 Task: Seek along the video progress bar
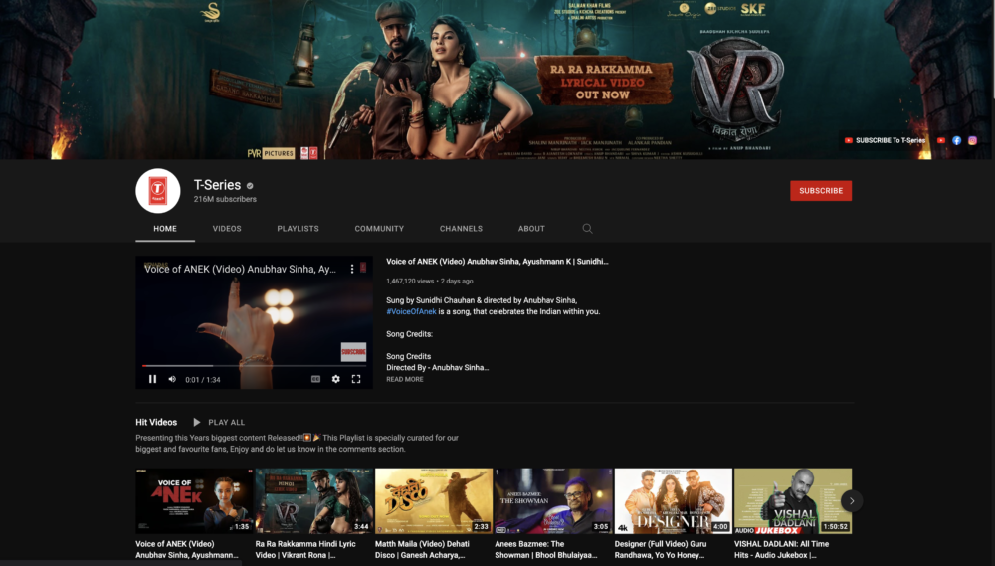click(x=254, y=365)
